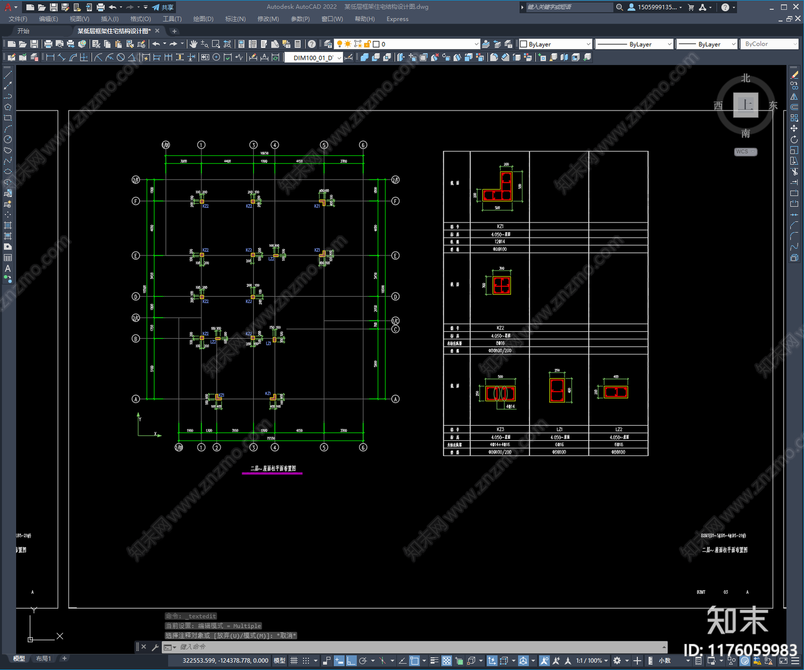Open Layer Properties Manager icon
This screenshot has height=670, width=804.
(x=328, y=44)
